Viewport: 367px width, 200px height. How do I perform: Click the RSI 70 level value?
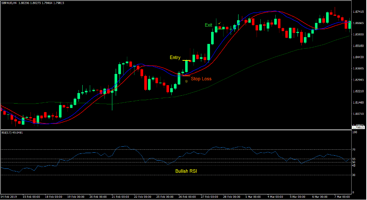click(x=354, y=150)
